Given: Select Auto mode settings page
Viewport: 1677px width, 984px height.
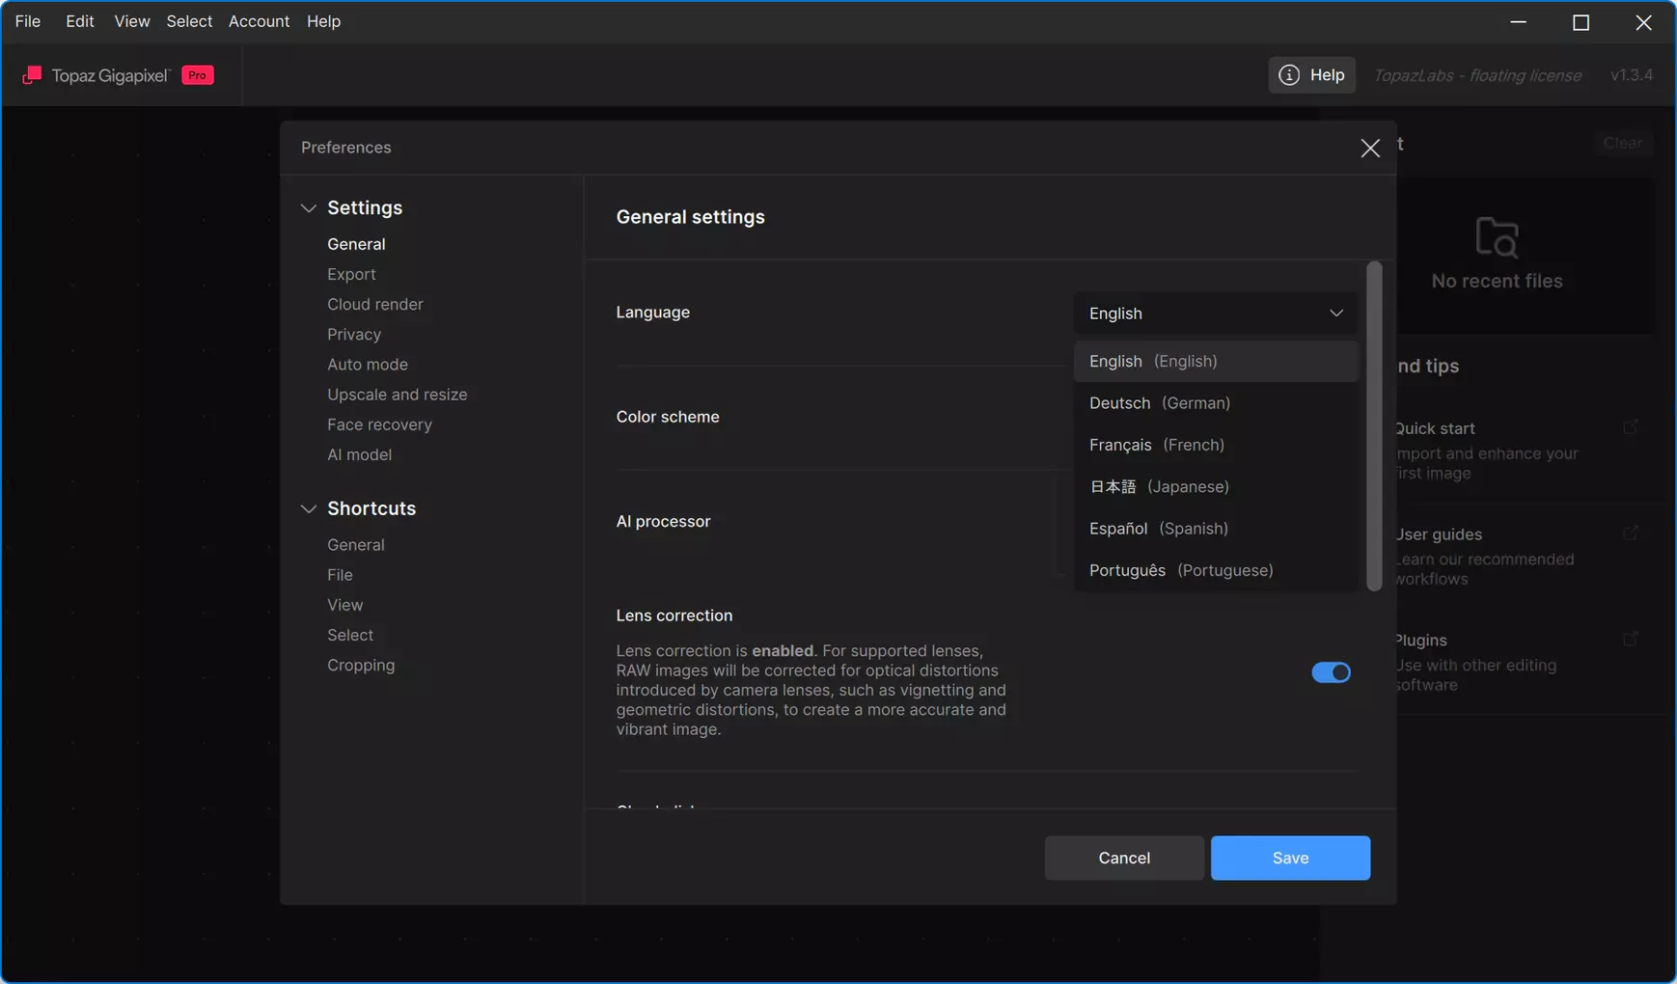Looking at the screenshot, I should pos(368,364).
